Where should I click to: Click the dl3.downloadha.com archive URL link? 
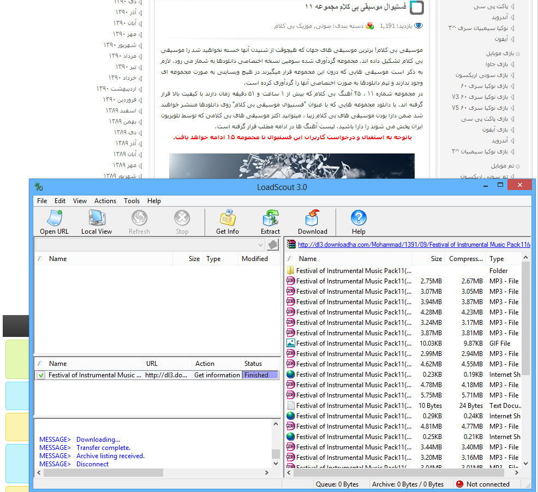(414, 245)
